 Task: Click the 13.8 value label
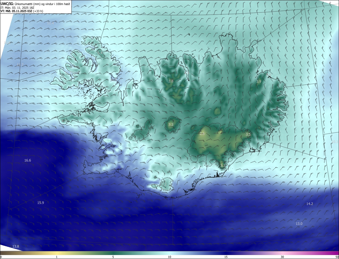tap(16, 247)
